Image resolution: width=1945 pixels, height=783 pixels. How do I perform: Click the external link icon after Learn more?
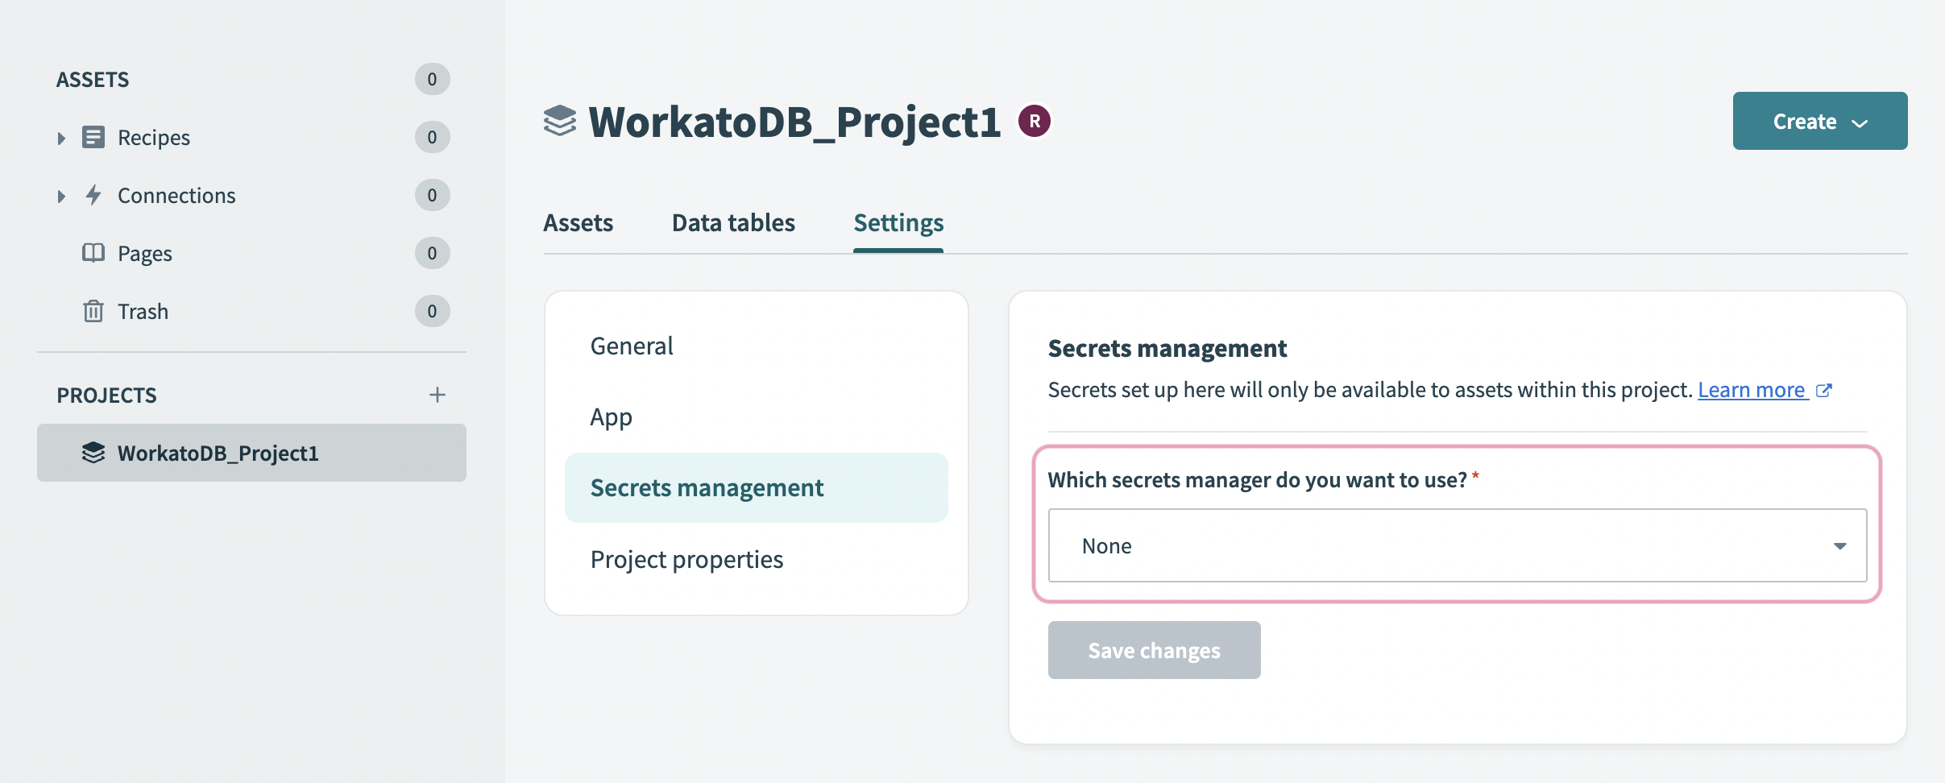click(1823, 389)
